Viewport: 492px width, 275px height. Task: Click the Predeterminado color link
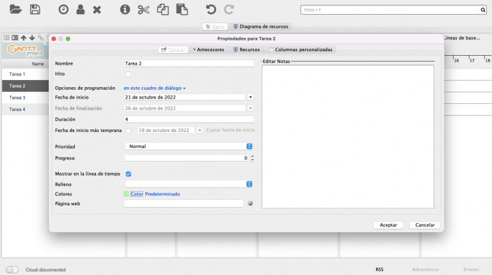tap(162, 194)
